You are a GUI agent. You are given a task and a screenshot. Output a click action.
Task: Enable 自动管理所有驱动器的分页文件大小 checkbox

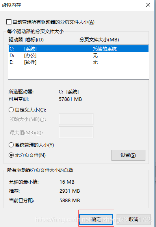(x=9, y=22)
